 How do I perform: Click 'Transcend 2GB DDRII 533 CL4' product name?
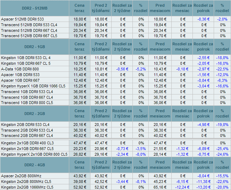pyautogui.click(x=27, y=130)
